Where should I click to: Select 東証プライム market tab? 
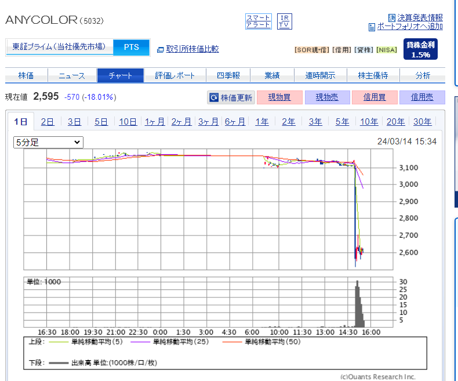click(59, 47)
